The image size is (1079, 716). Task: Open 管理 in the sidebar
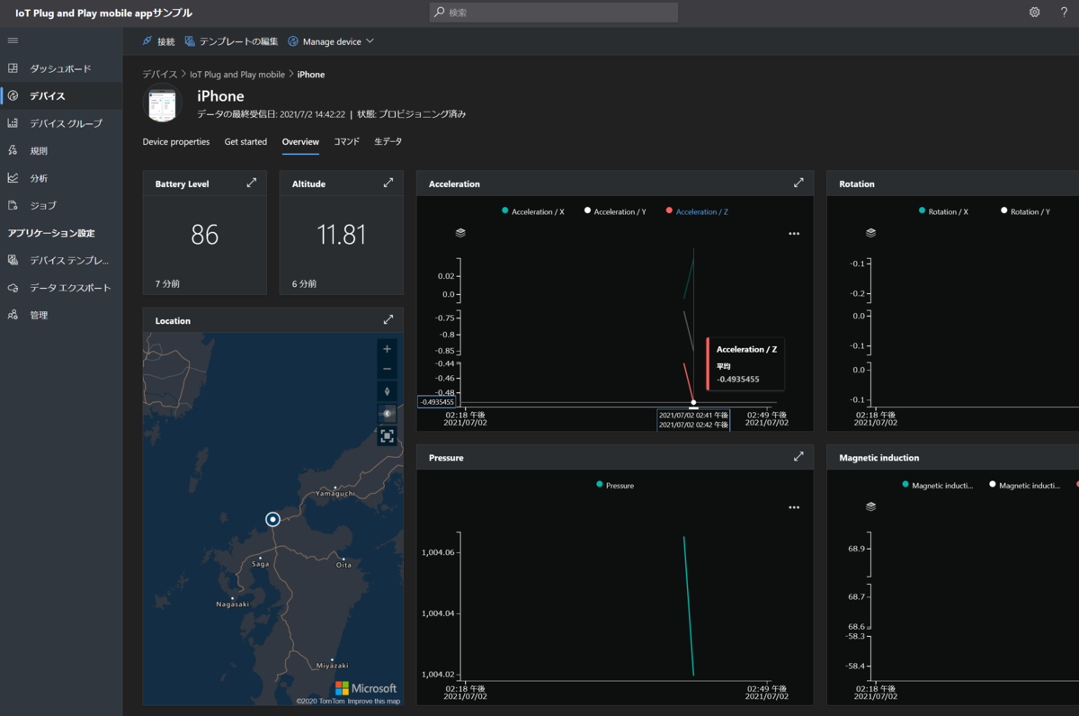tap(61, 315)
